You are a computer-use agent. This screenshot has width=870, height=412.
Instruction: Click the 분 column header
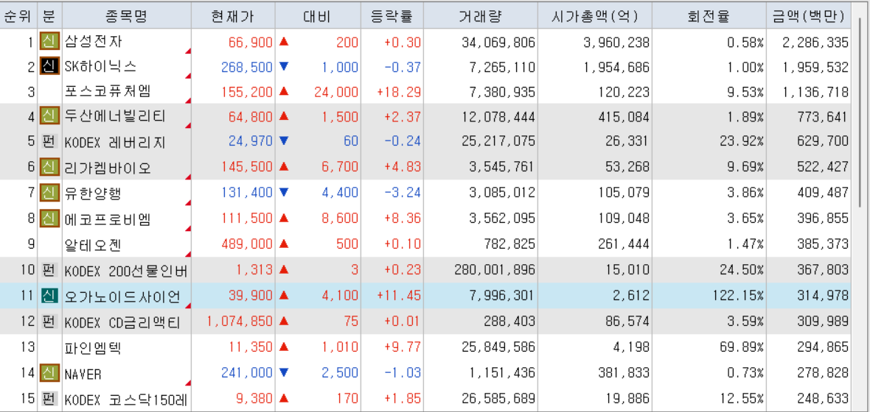[49, 16]
